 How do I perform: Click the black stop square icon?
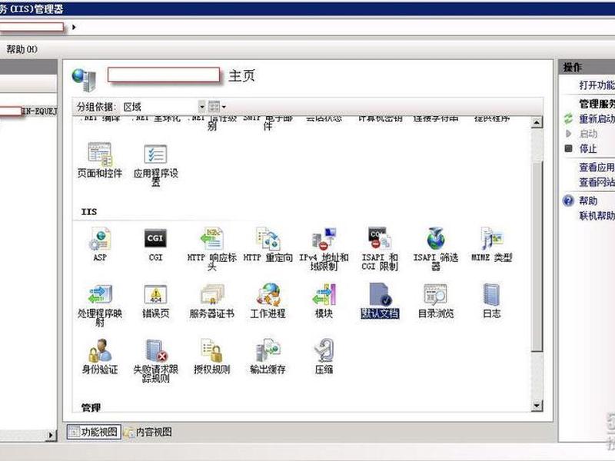[568, 148]
